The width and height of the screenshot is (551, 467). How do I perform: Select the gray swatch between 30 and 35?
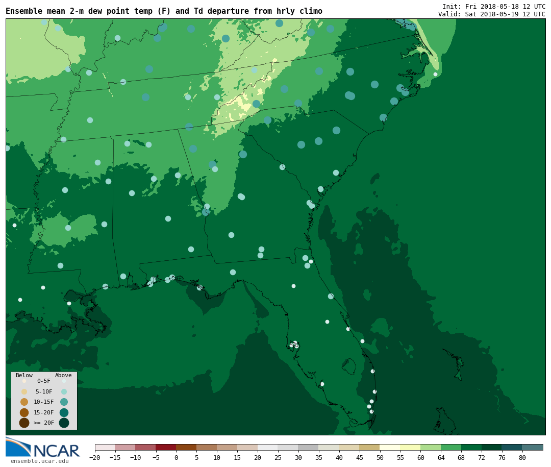pos(309,447)
